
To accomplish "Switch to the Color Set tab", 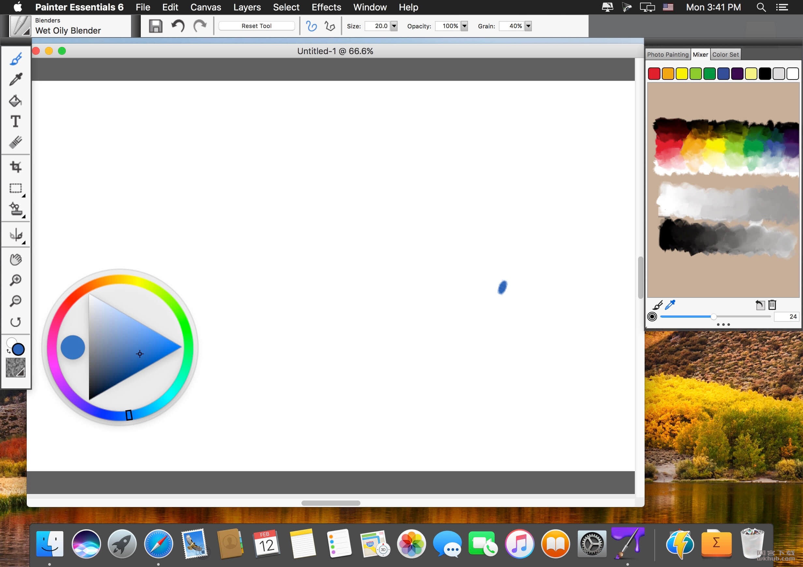I will tap(725, 54).
